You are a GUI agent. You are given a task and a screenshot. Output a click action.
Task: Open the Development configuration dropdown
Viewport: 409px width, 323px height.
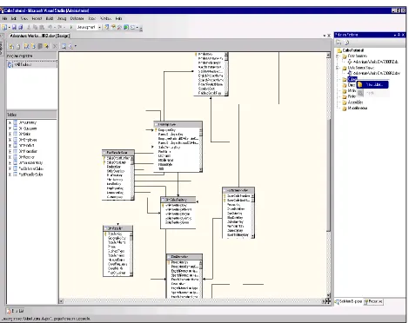tap(99, 27)
